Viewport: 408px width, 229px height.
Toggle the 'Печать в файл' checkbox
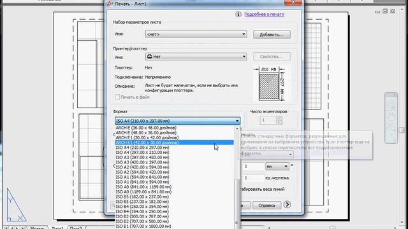click(x=117, y=97)
